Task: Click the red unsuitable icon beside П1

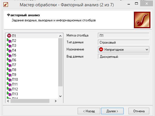Action: [9, 36]
